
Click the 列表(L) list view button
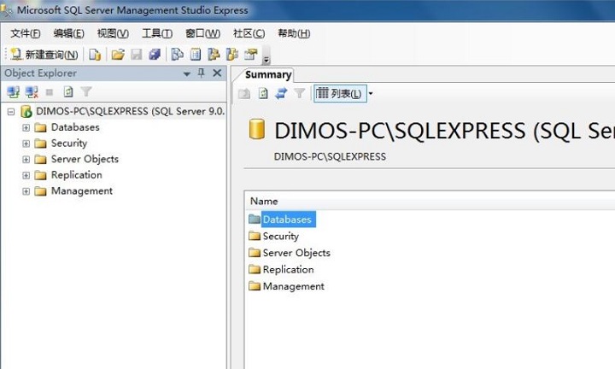point(340,94)
